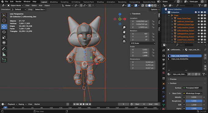Open the Output properties tab icon
Screen dimensions: 208x113
pyautogui.click(x=164, y=60)
